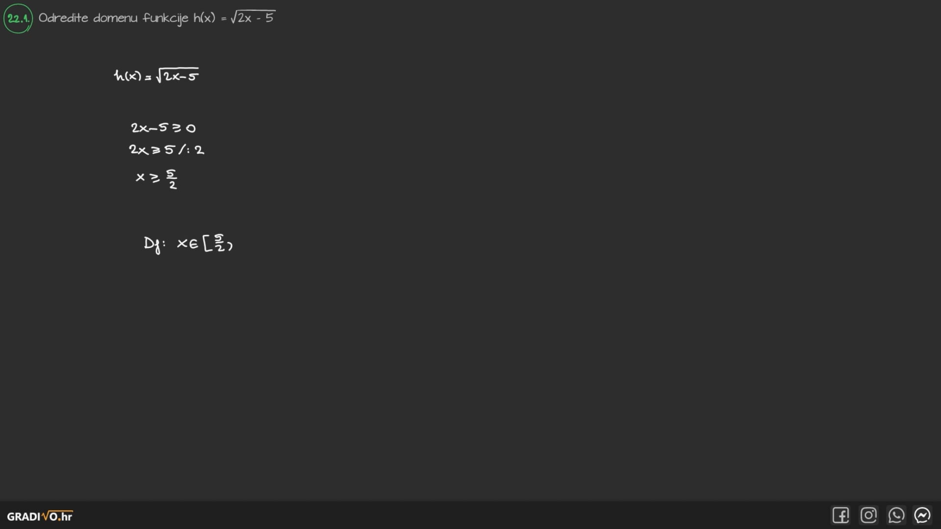This screenshot has width=941, height=529.
Task: Click the WhatsApp icon
Action: (896, 515)
